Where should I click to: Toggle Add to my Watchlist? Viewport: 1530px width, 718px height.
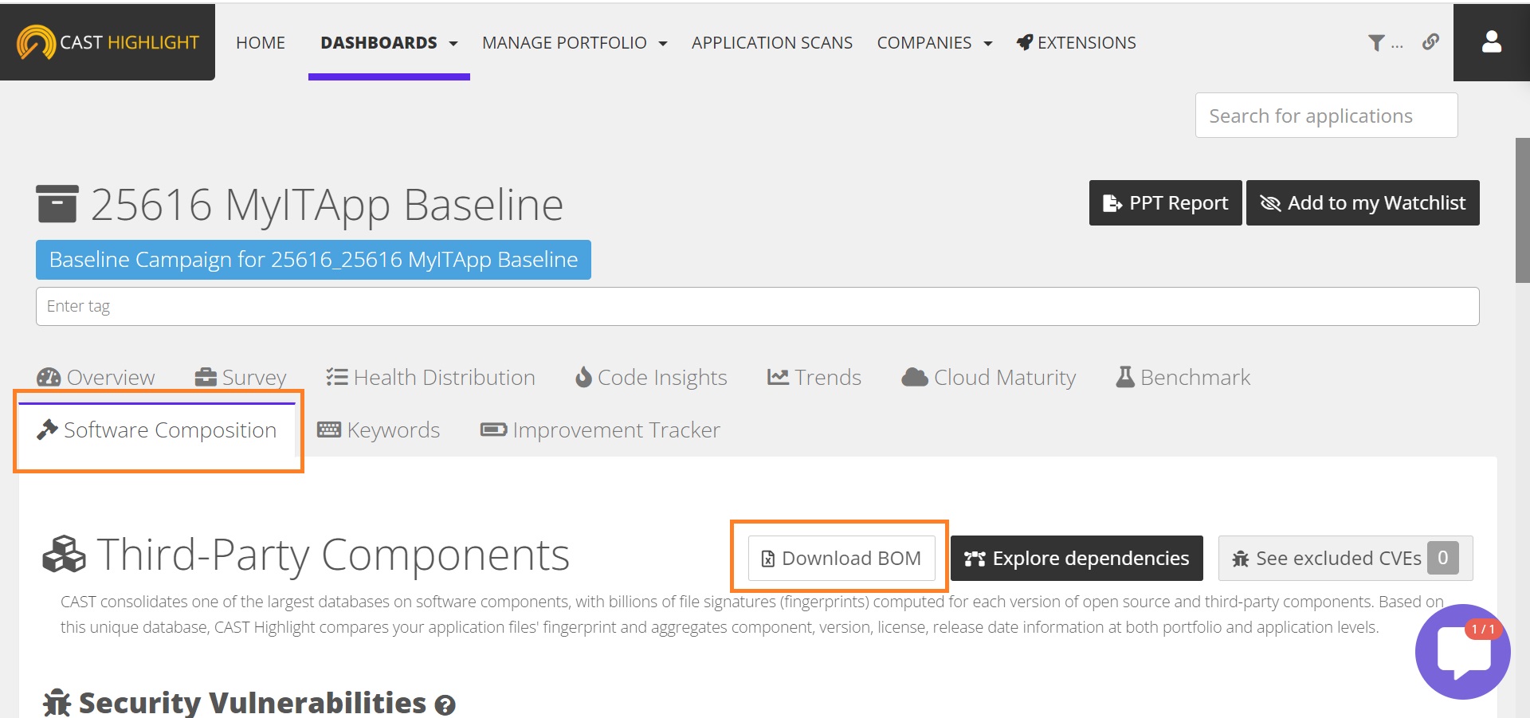pos(1363,203)
